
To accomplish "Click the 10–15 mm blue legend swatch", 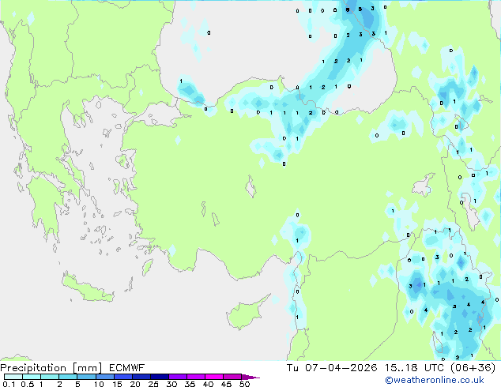I will pyautogui.click(x=104, y=377).
